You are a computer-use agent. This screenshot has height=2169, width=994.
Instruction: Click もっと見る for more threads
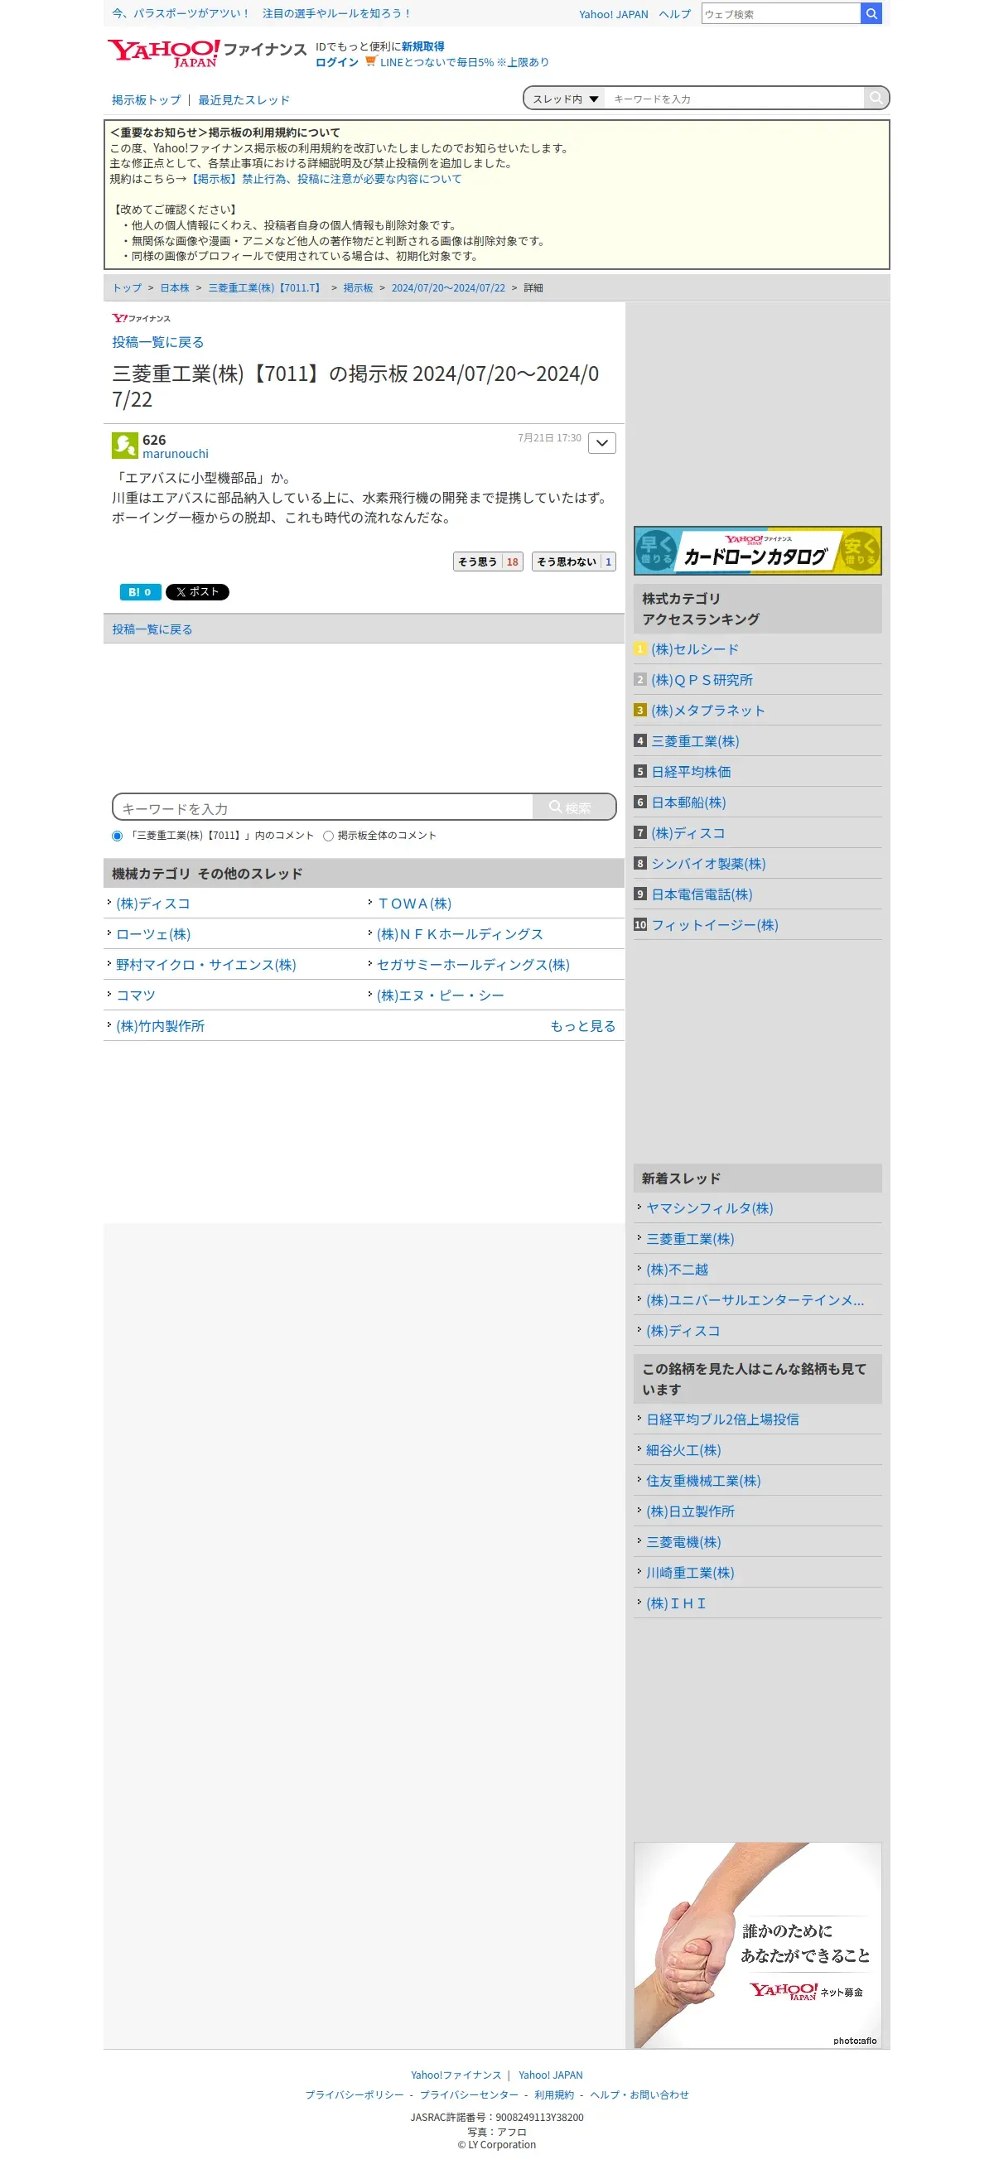pyautogui.click(x=583, y=1026)
